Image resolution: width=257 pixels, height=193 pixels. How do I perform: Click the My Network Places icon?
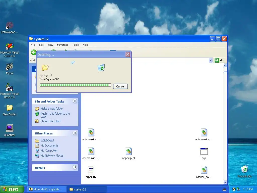[x=37, y=156]
